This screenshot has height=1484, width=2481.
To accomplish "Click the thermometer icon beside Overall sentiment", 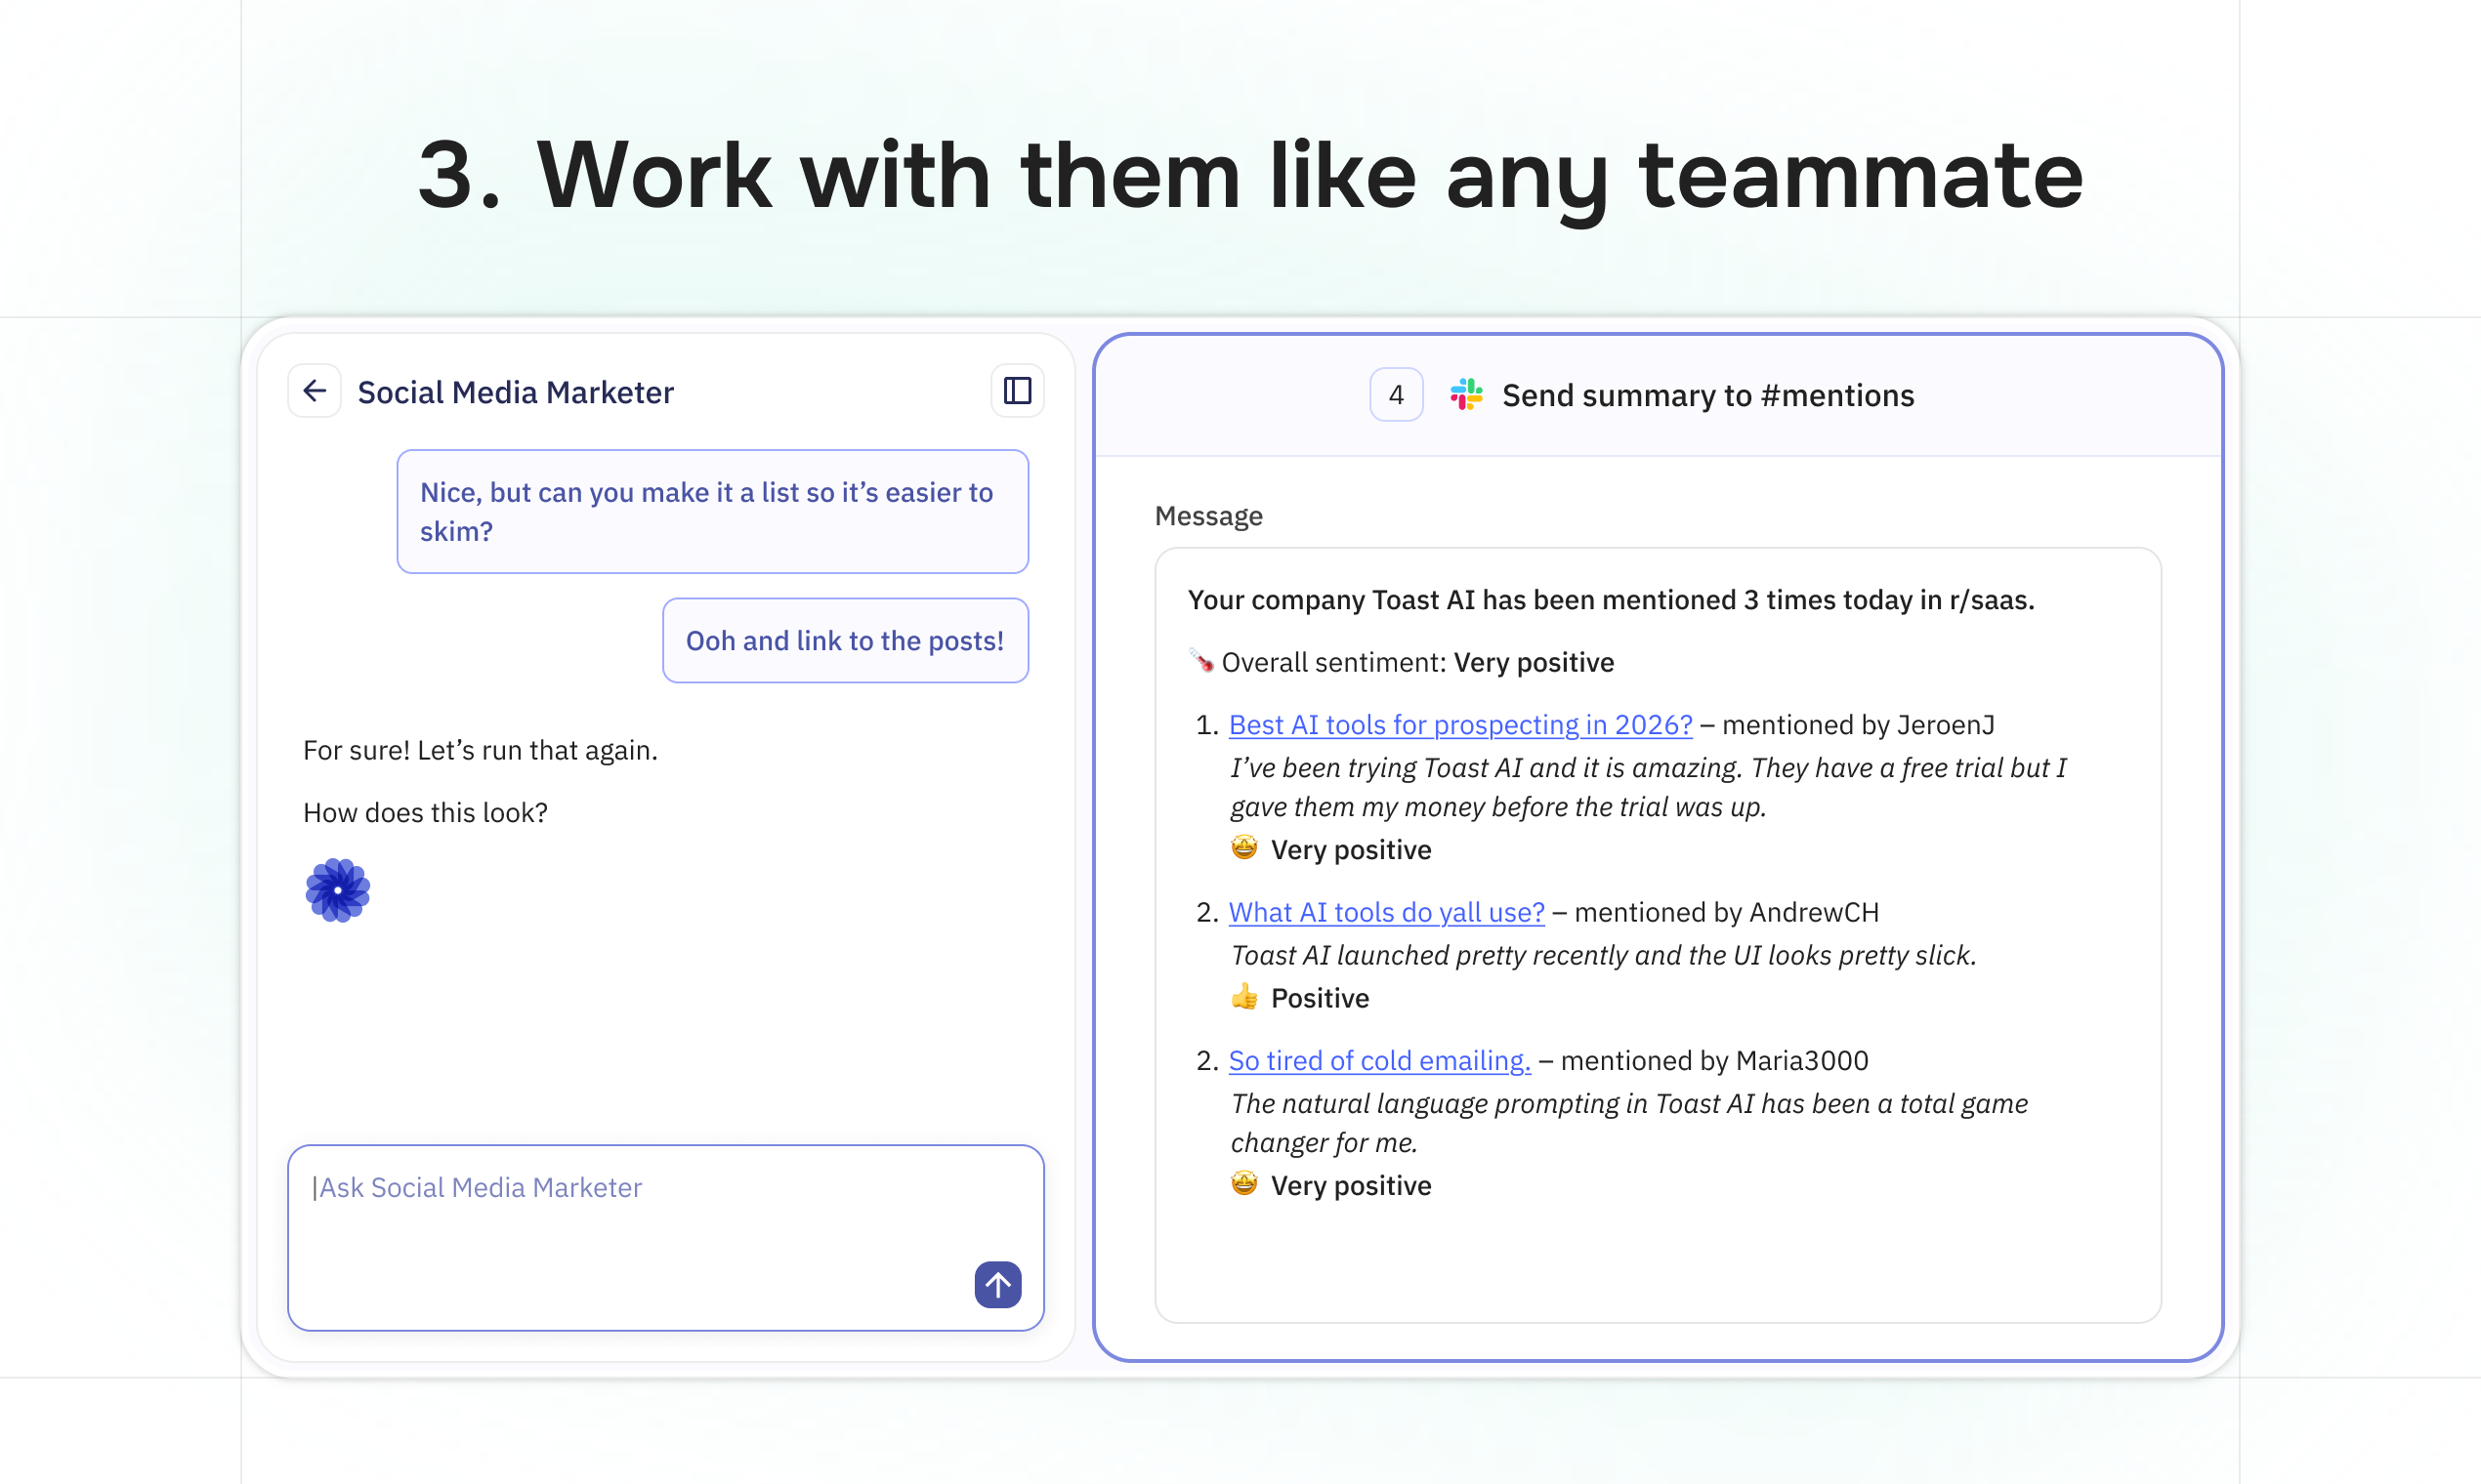I will [1200, 661].
